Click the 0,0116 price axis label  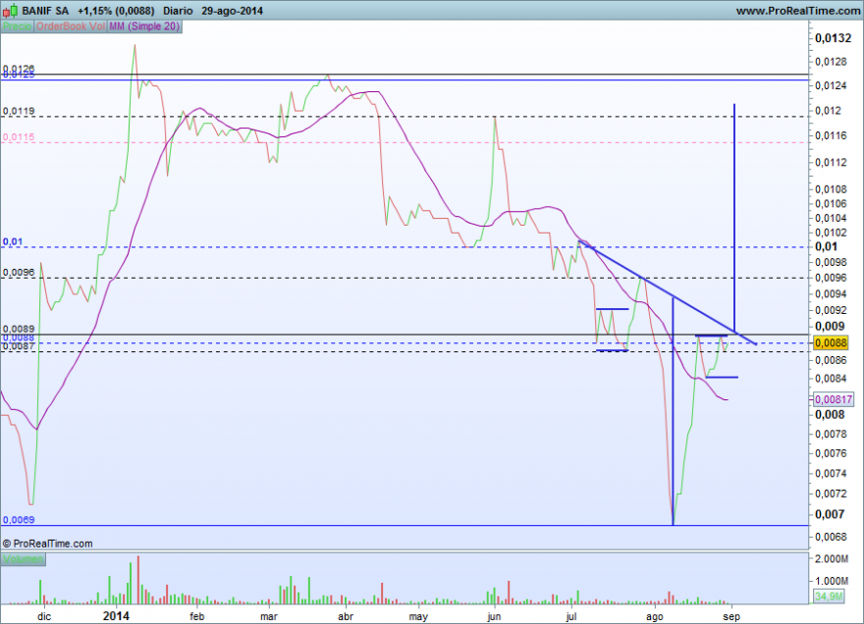831,135
